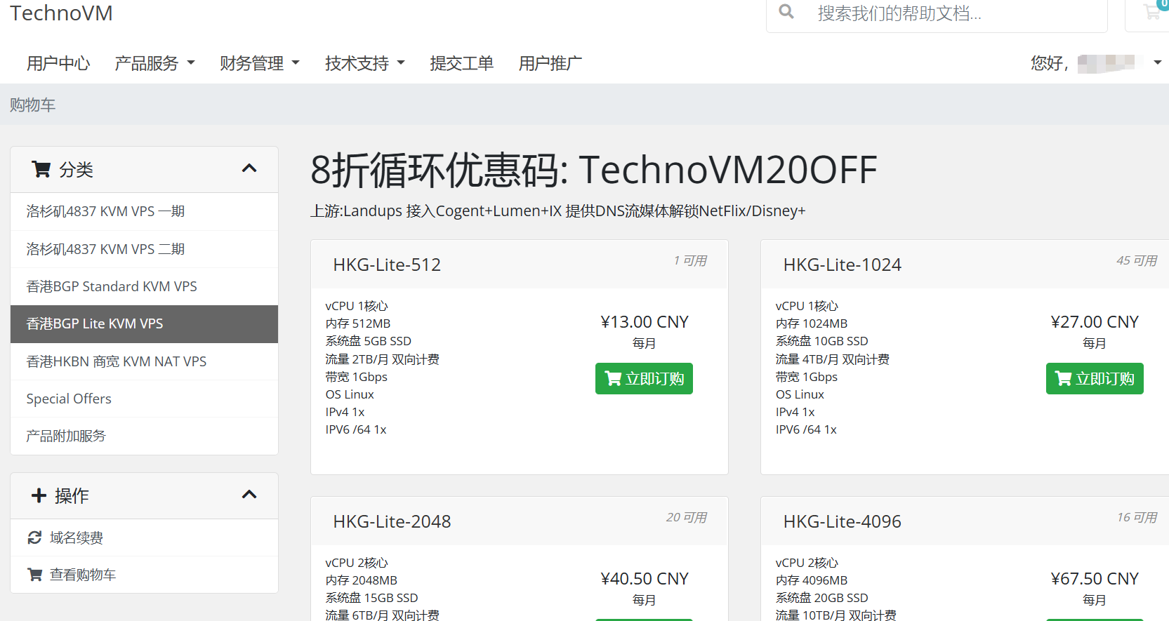
Task: Click the TechnoVM site logo
Action: (61, 13)
